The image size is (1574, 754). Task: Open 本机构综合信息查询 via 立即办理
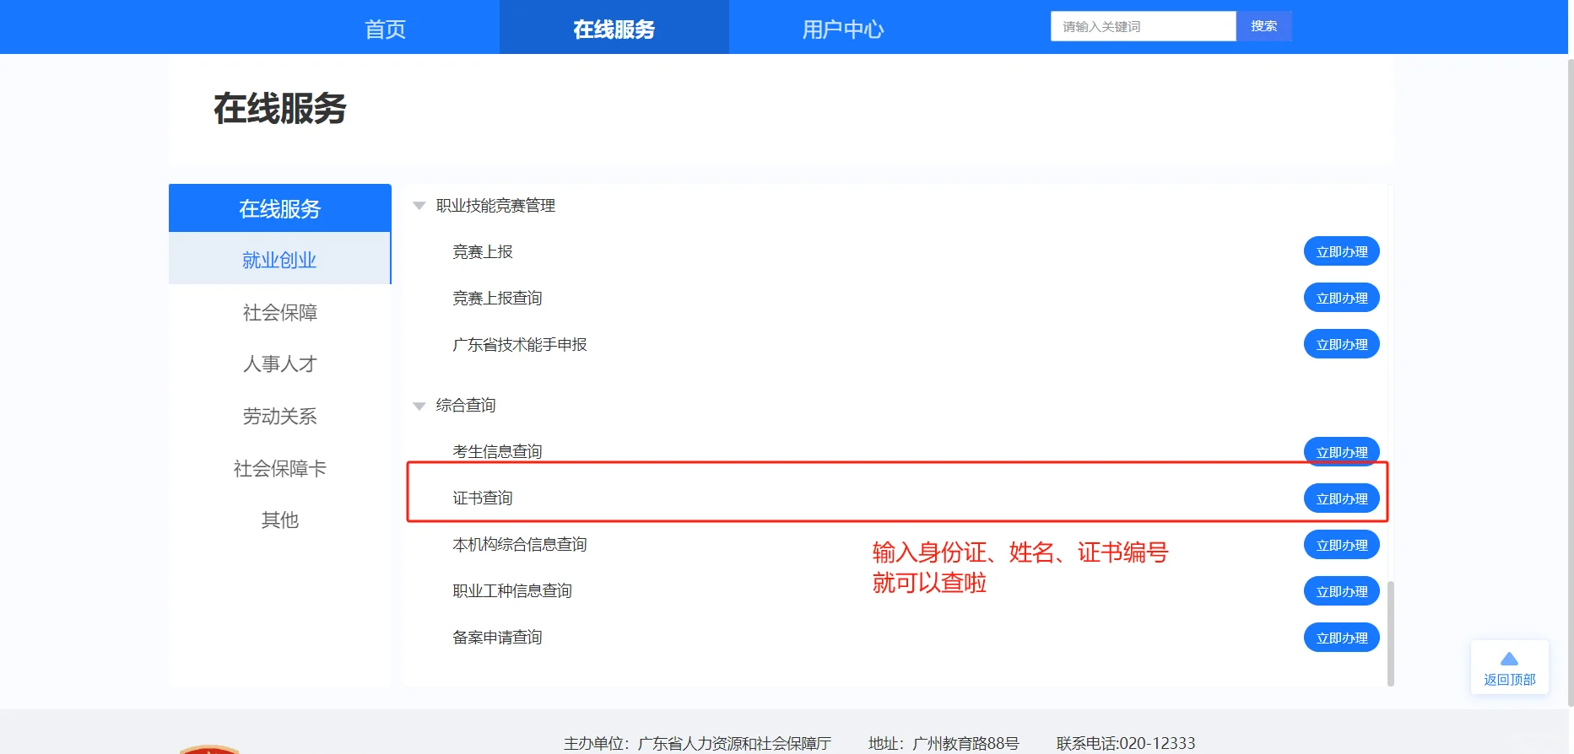[x=1341, y=545]
